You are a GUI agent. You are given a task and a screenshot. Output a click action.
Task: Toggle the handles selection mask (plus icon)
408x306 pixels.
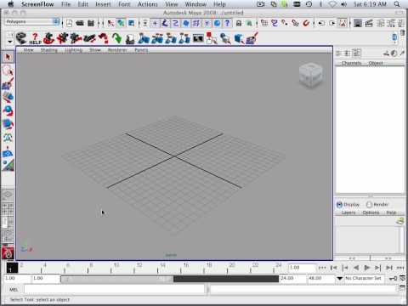(155, 23)
